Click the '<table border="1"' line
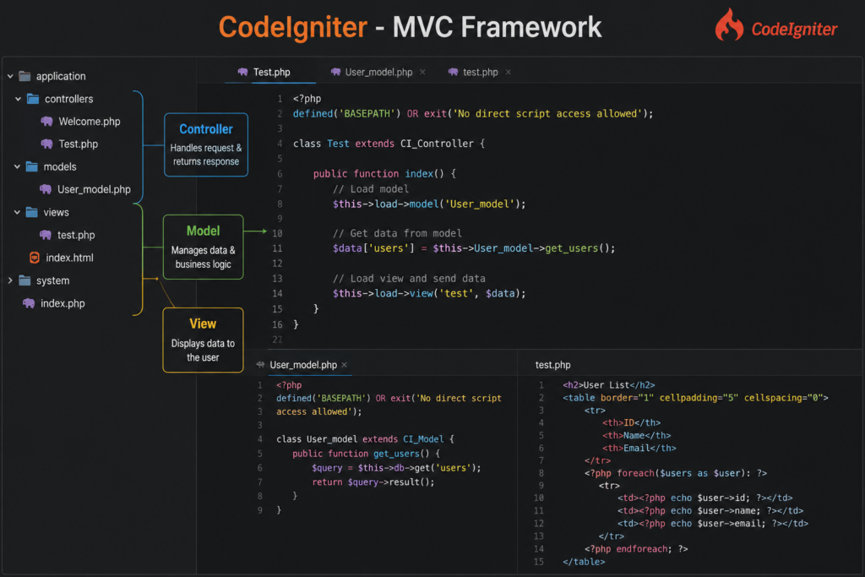The width and height of the screenshot is (865, 577). coord(696,398)
